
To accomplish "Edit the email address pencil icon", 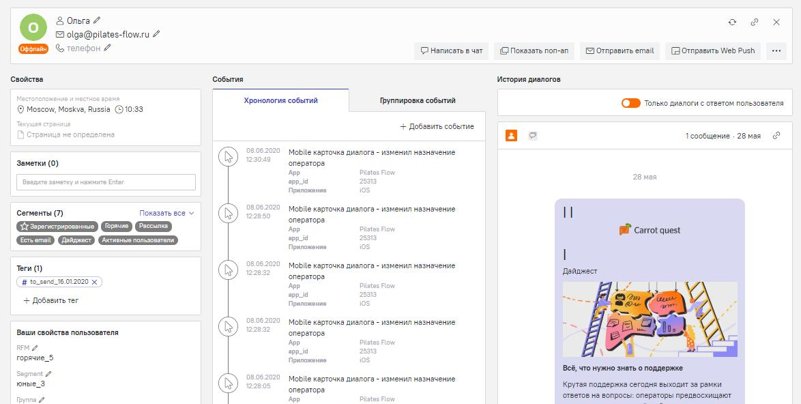I will pyautogui.click(x=156, y=34).
